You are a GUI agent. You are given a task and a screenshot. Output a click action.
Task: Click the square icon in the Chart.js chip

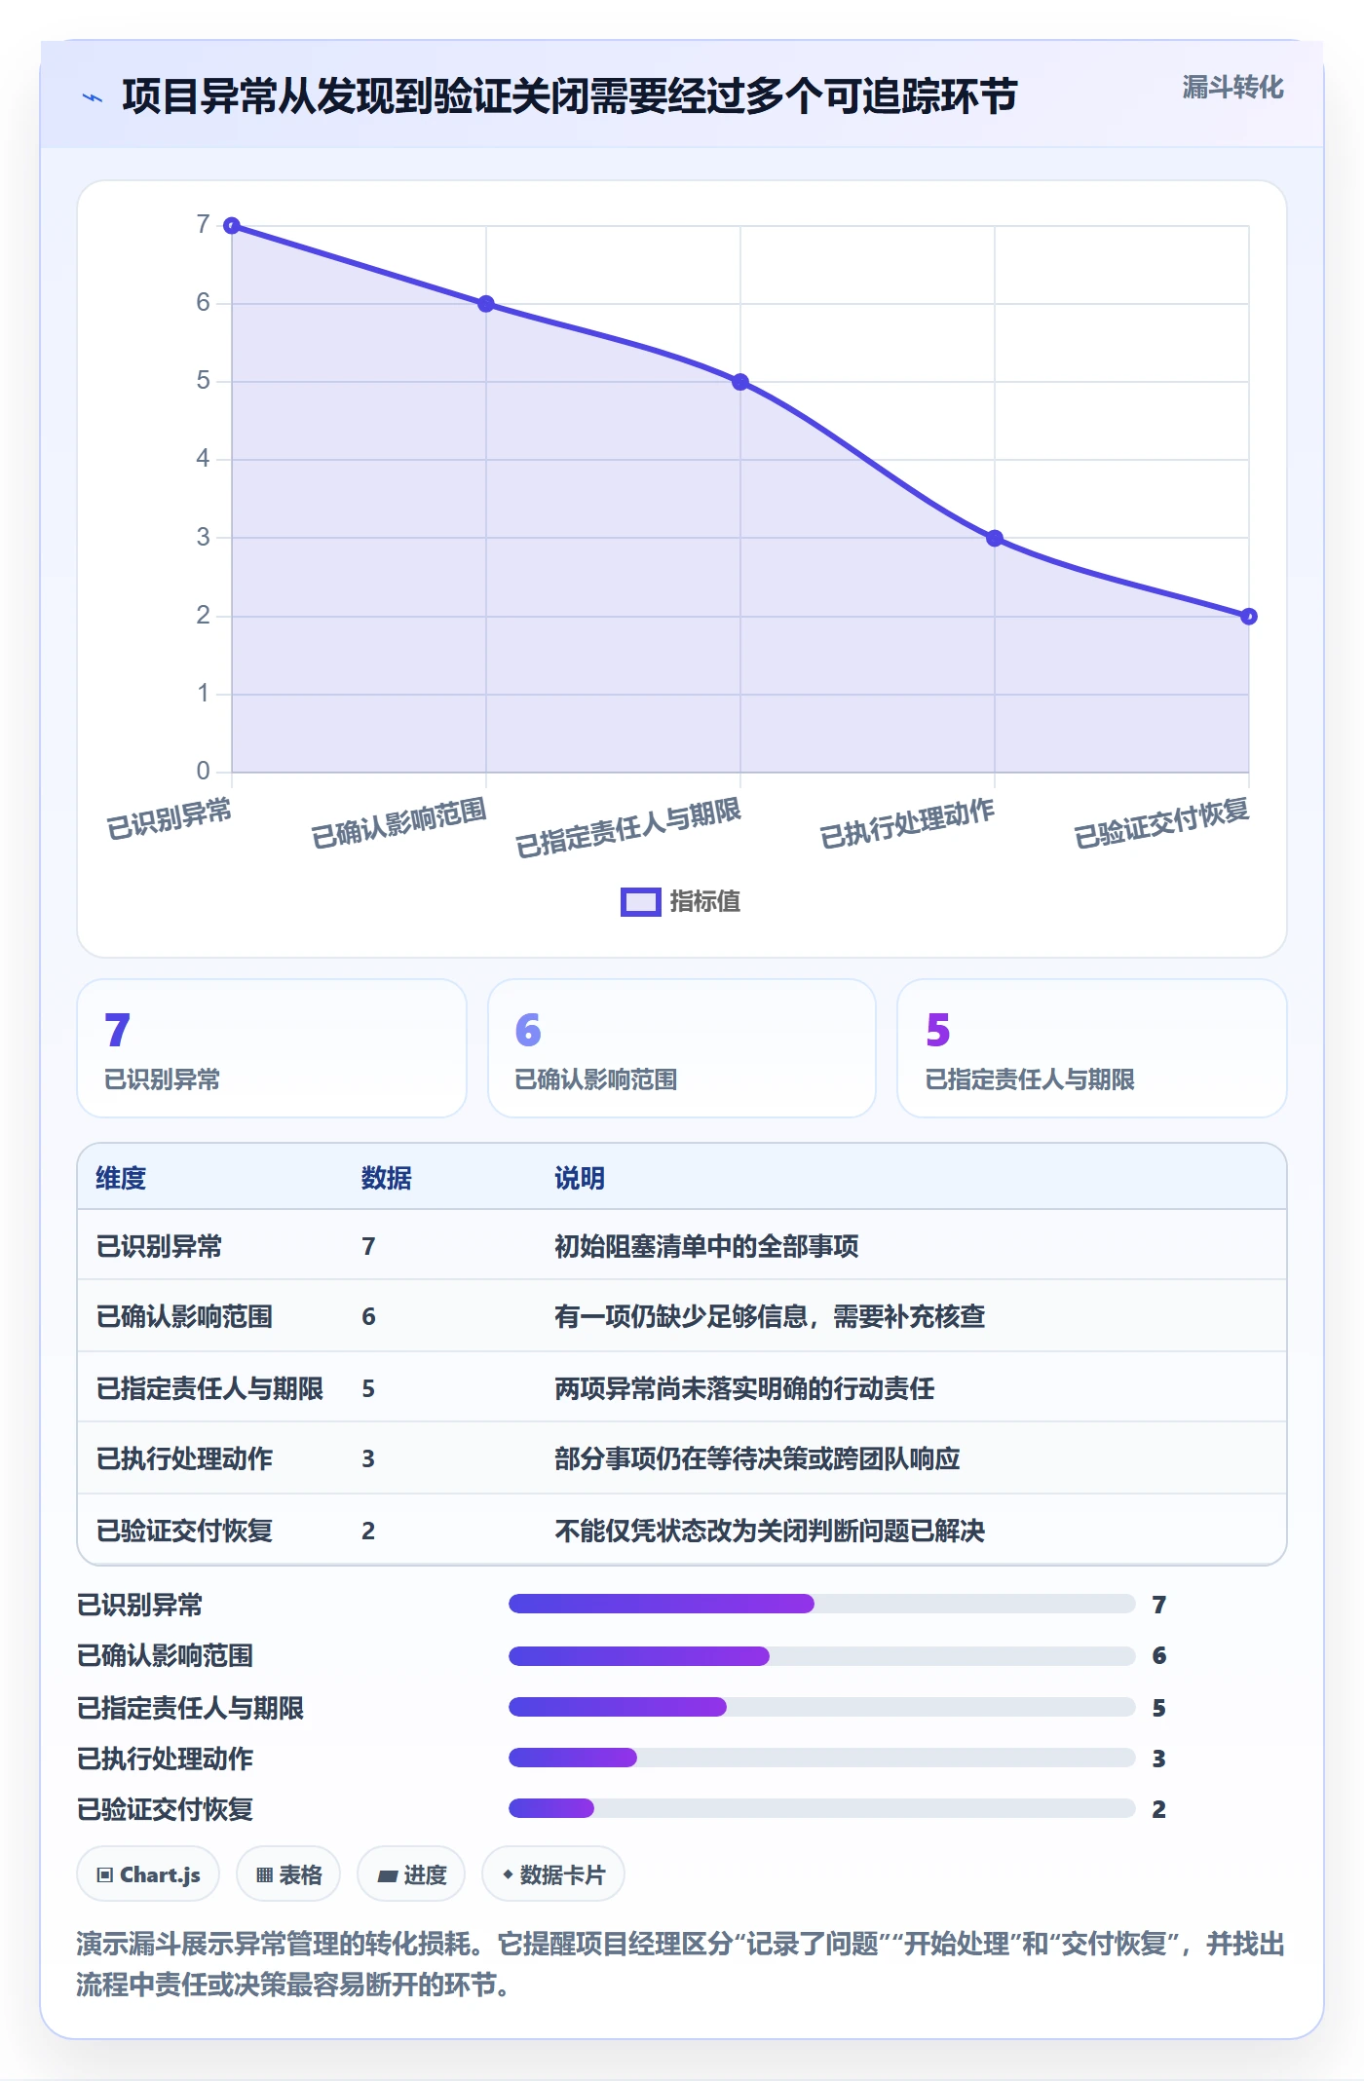(105, 1875)
